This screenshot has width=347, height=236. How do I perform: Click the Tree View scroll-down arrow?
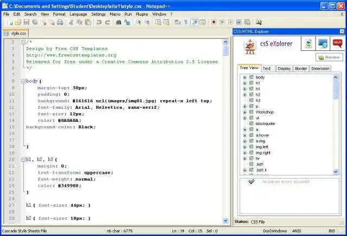point(336,172)
